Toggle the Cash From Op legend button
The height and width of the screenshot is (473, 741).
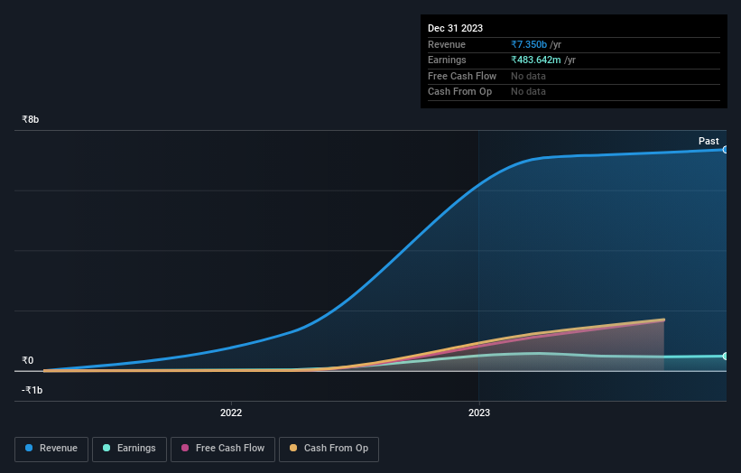tap(329, 449)
